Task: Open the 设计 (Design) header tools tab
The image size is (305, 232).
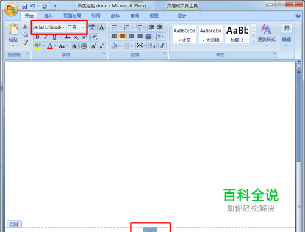Action: pyautogui.click(x=182, y=16)
